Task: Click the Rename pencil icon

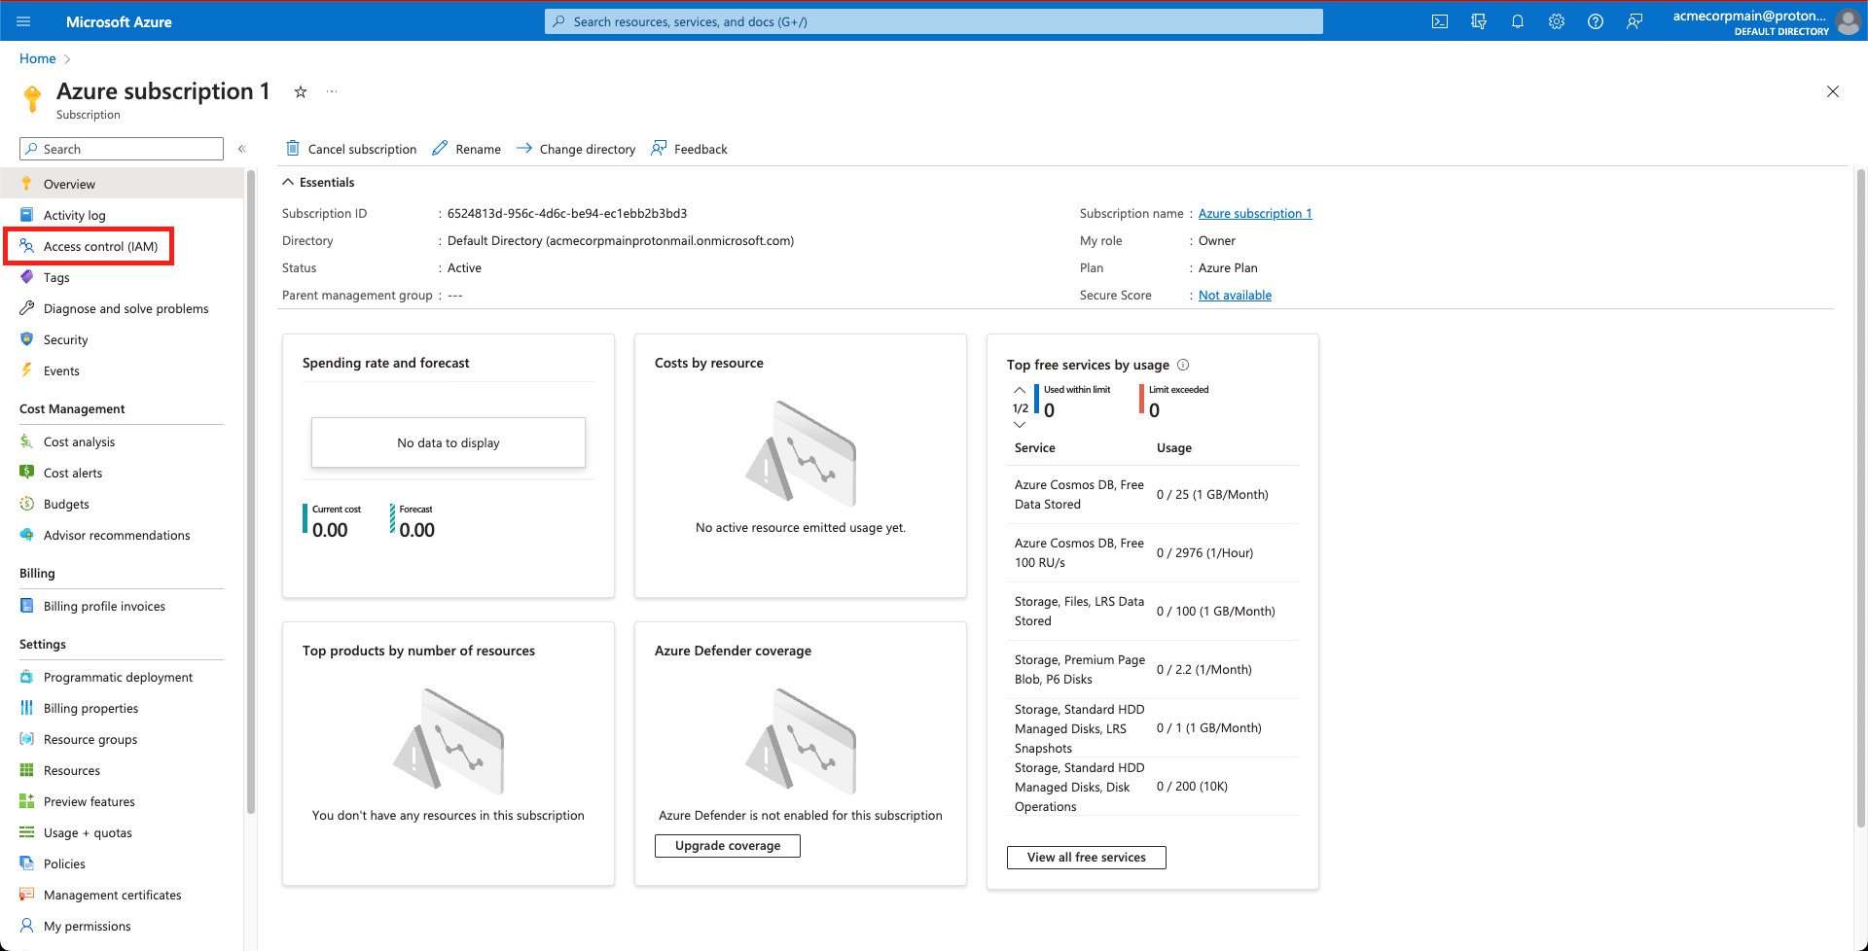Action: [440, 148]
